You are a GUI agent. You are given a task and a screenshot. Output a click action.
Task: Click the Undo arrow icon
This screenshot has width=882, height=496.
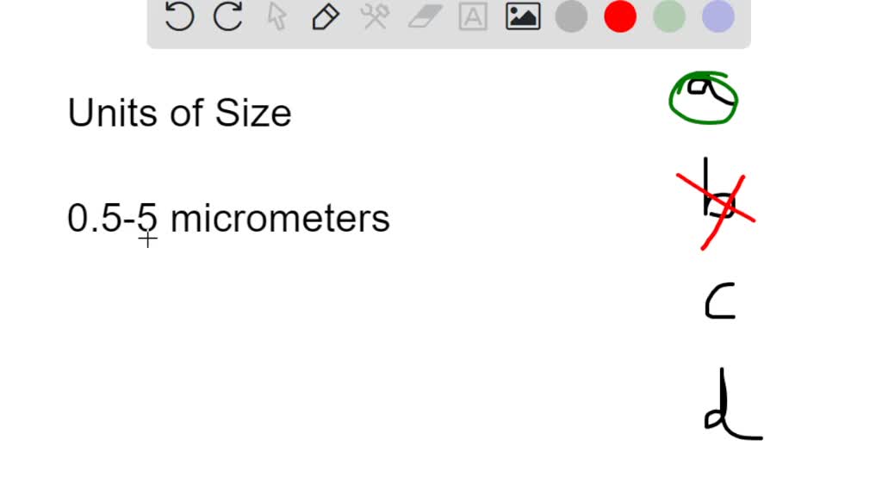tap(179, 16)
